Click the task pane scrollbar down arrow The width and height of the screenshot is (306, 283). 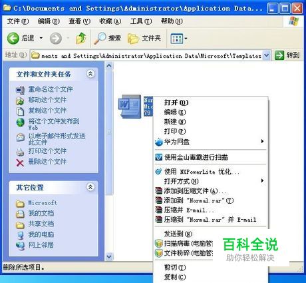click(109, 256)
